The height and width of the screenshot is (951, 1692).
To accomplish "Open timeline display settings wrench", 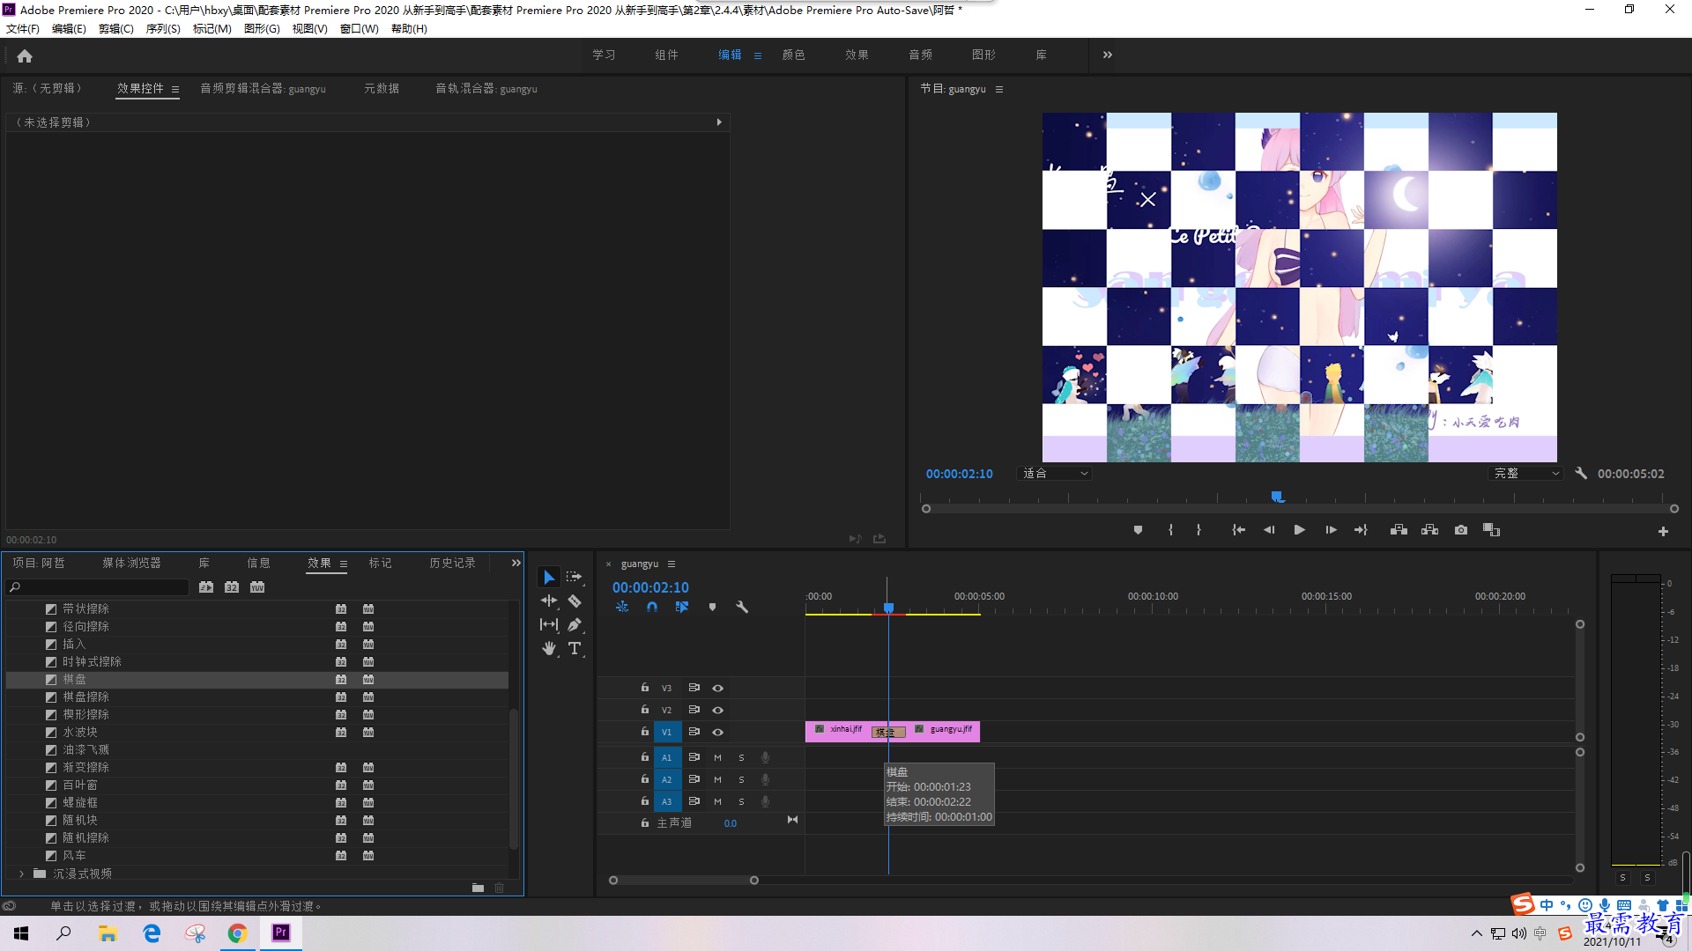I will [x=742, y=607].
